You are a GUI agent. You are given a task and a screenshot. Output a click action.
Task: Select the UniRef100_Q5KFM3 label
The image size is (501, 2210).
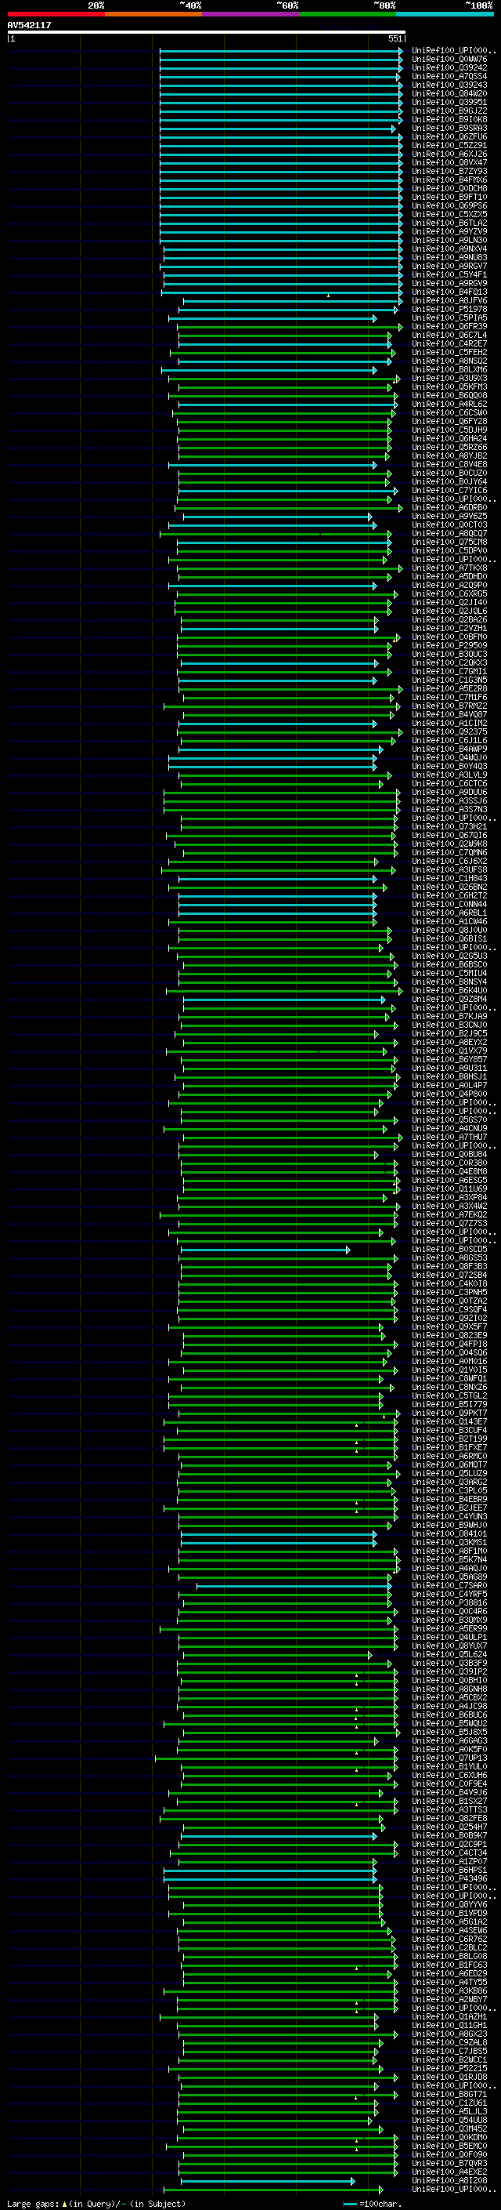pyautogui.click(x=449, y=387)
